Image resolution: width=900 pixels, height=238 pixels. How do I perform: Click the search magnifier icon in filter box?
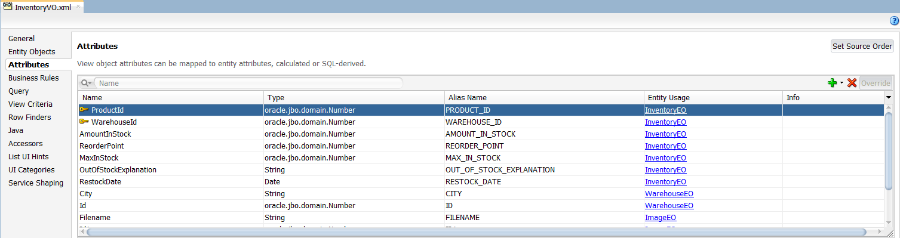pyautogui.click(x=86, y=84)
